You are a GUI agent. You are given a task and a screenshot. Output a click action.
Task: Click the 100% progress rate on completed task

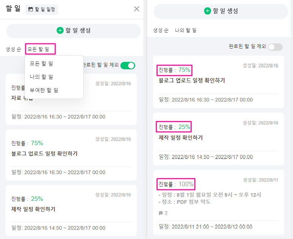186,184
